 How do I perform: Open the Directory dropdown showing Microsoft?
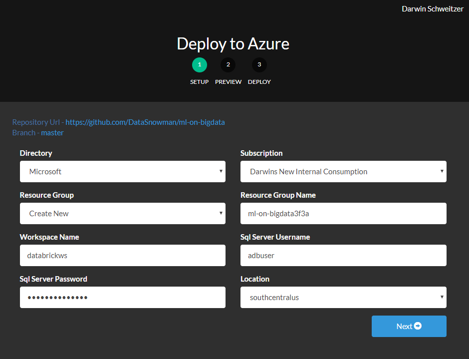point(123,172)
